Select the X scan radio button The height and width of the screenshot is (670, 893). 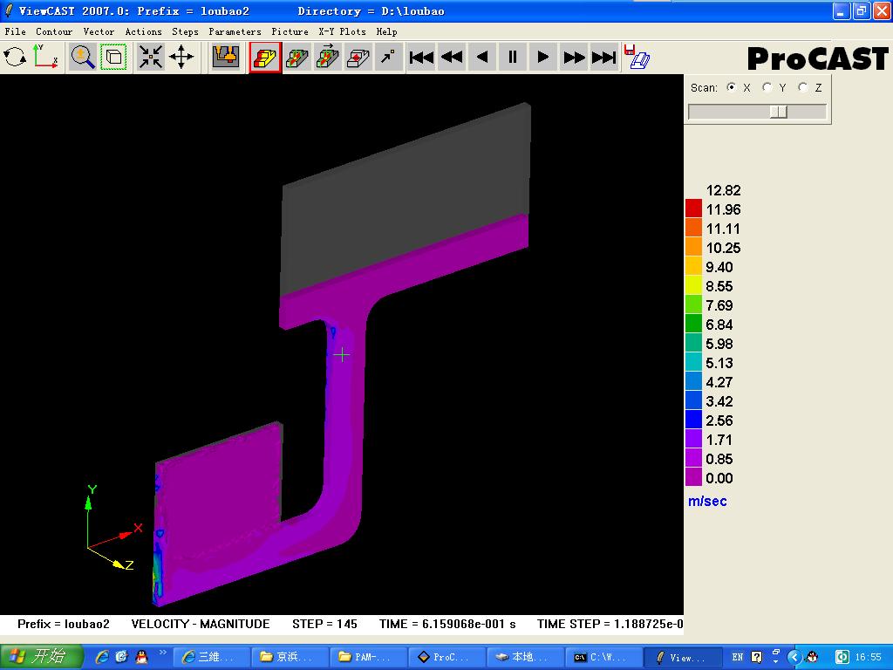pyautogui.click(x=732, y=87)
